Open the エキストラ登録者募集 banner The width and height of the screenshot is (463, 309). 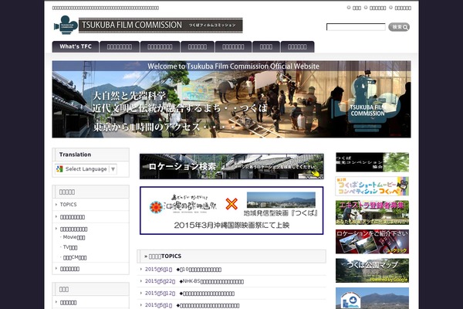pyautogui.click(x=372, y=212)
